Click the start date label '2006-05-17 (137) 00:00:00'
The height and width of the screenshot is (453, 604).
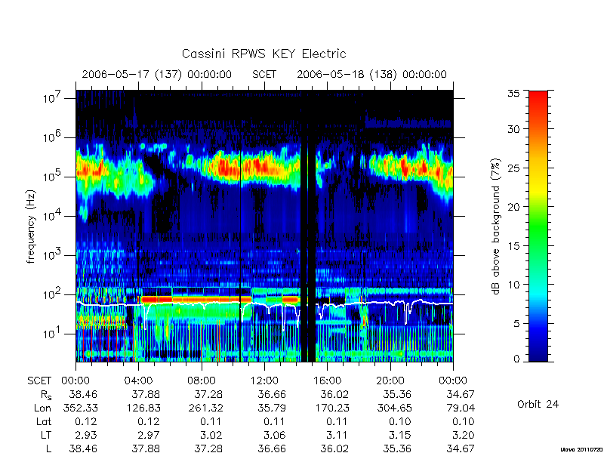[157, 74]
